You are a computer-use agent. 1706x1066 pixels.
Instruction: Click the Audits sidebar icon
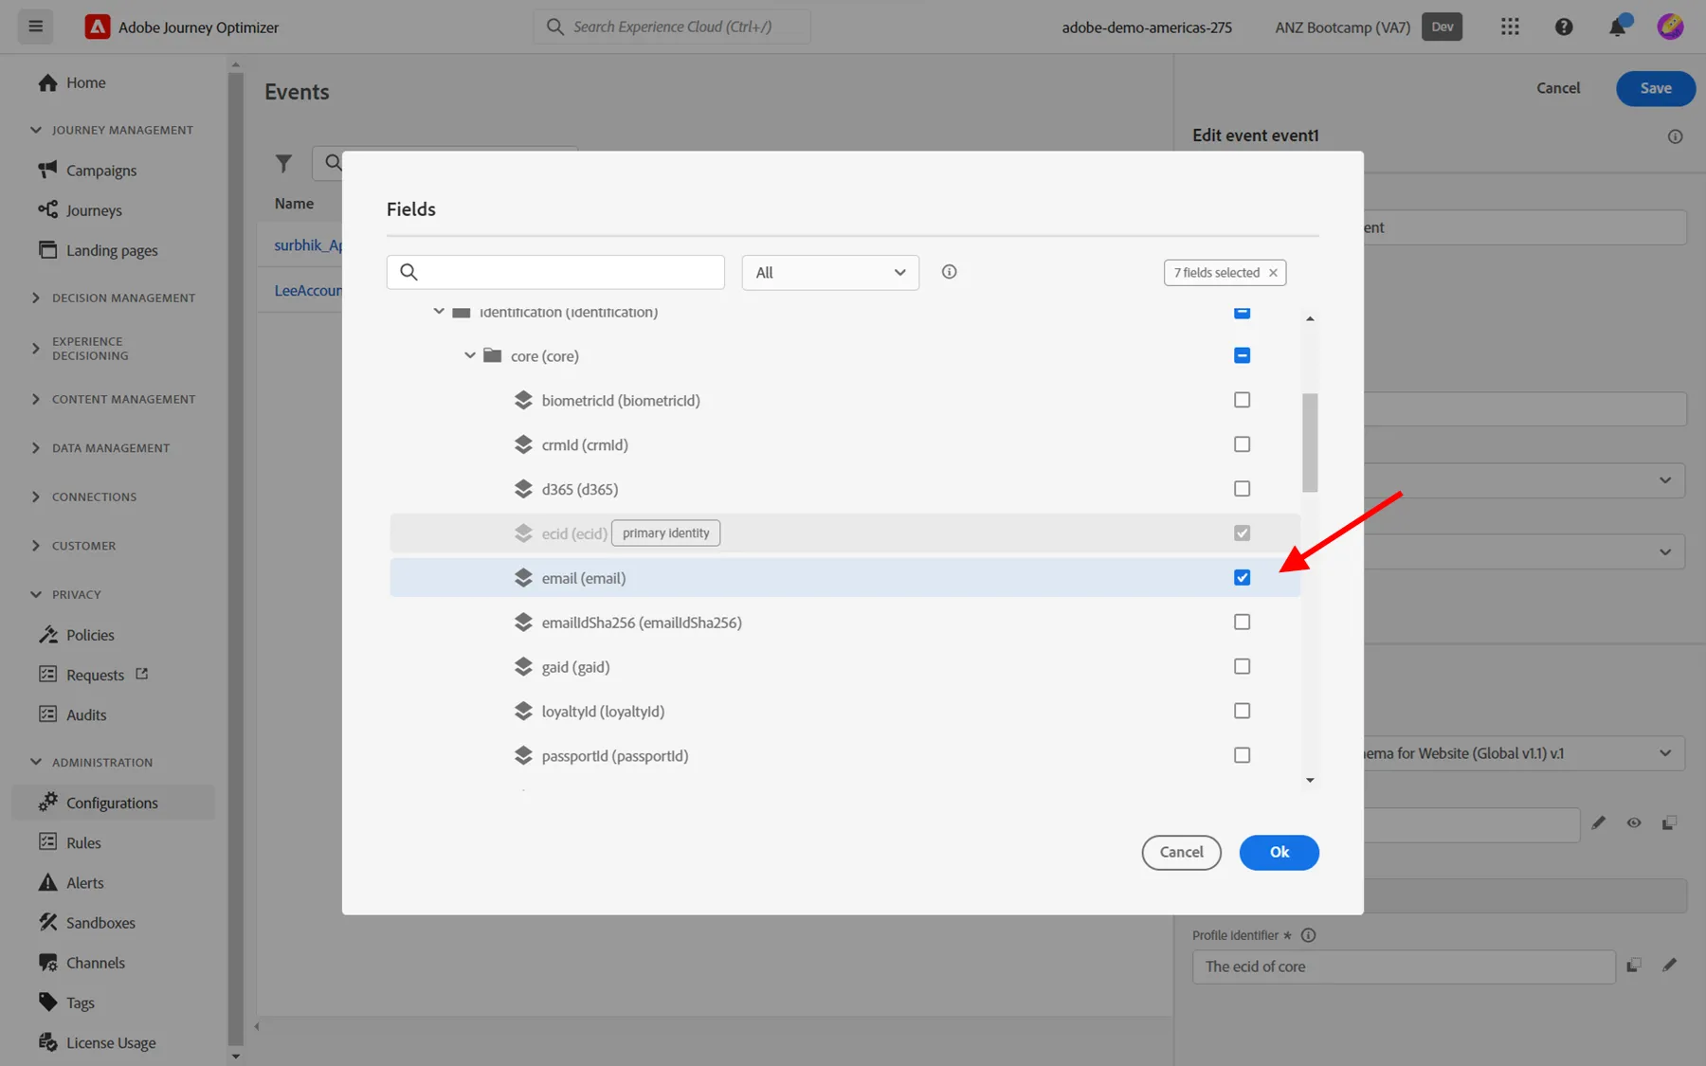pyautogui.click(x=47, y=714)
